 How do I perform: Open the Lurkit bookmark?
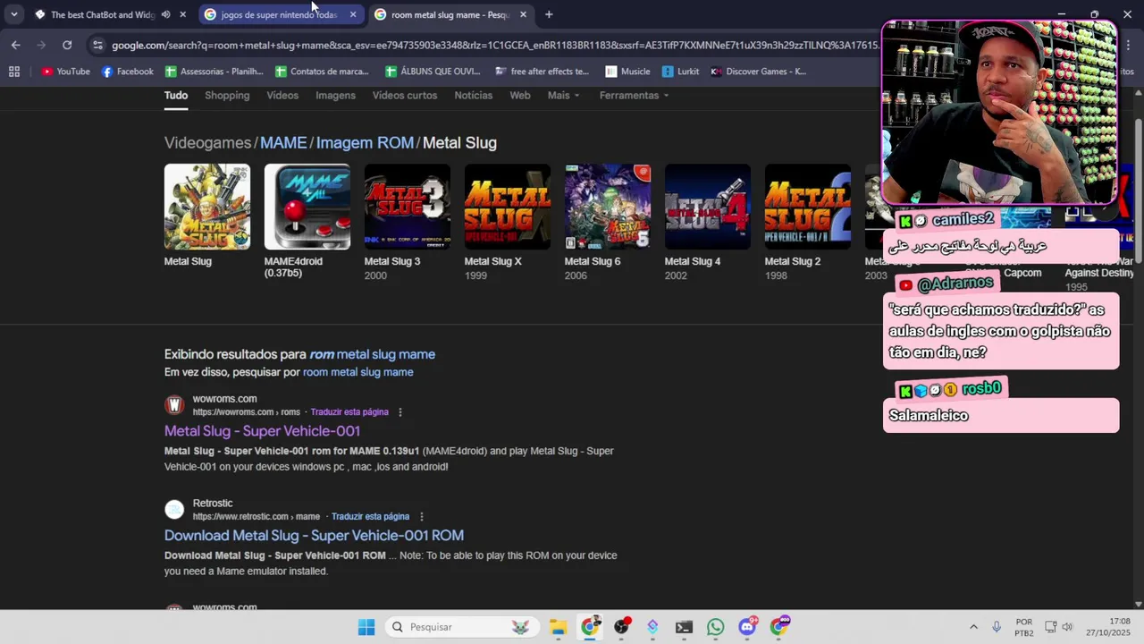[x=681, y=72]
